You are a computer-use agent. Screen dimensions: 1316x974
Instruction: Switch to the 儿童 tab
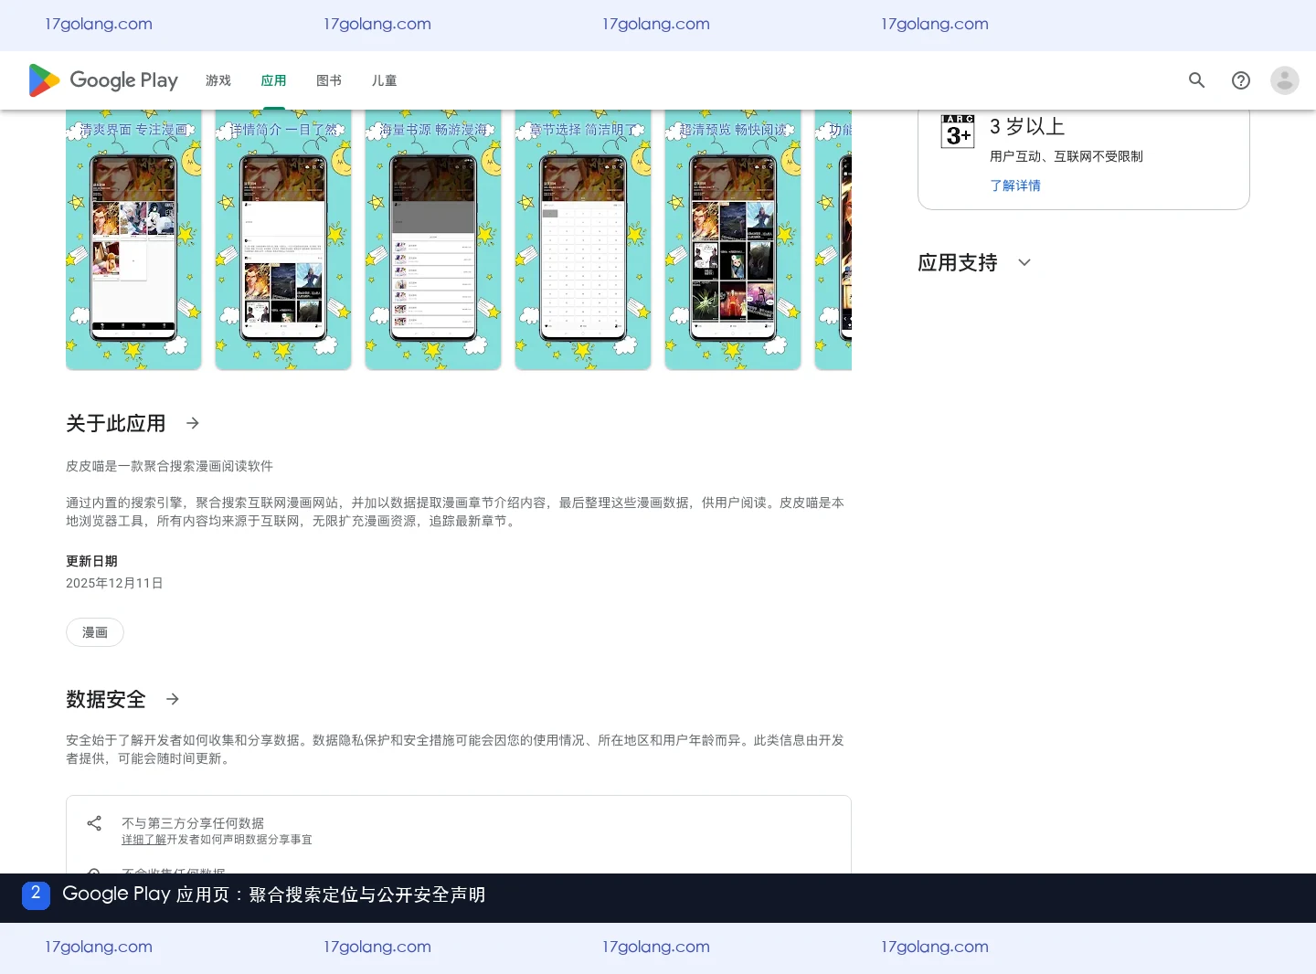[x=385, y=80]
